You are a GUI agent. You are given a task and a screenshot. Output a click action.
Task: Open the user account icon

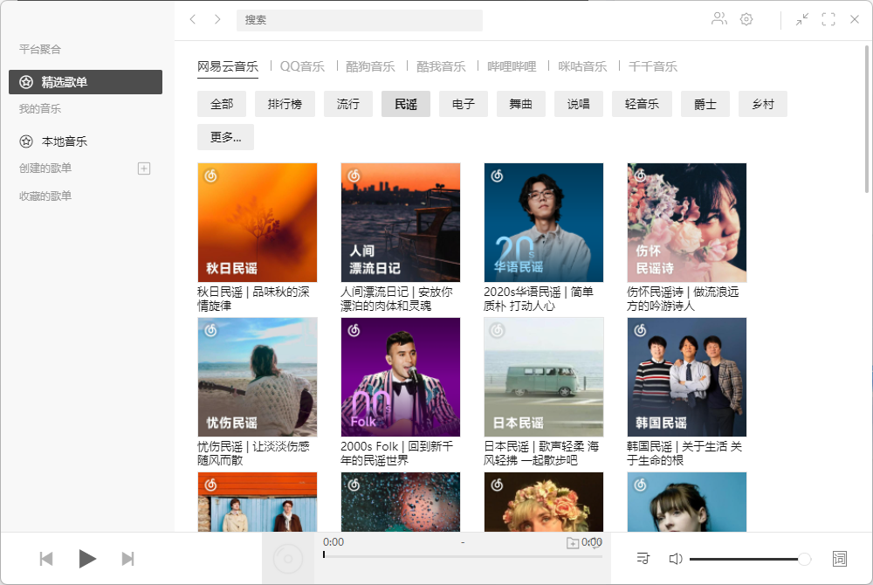719,19
